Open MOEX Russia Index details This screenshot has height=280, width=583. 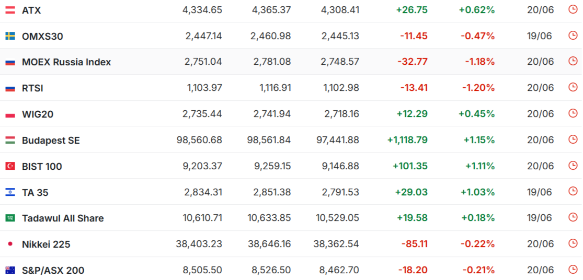[x=66, y=62]
